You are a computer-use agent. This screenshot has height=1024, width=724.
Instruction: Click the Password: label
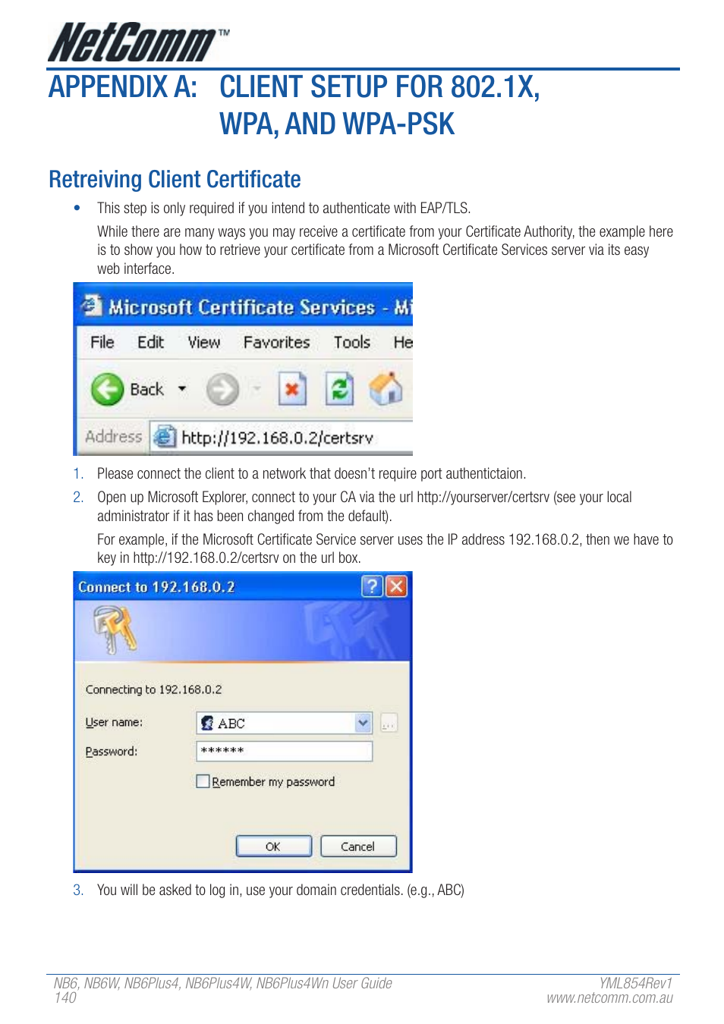pos(112,751)
